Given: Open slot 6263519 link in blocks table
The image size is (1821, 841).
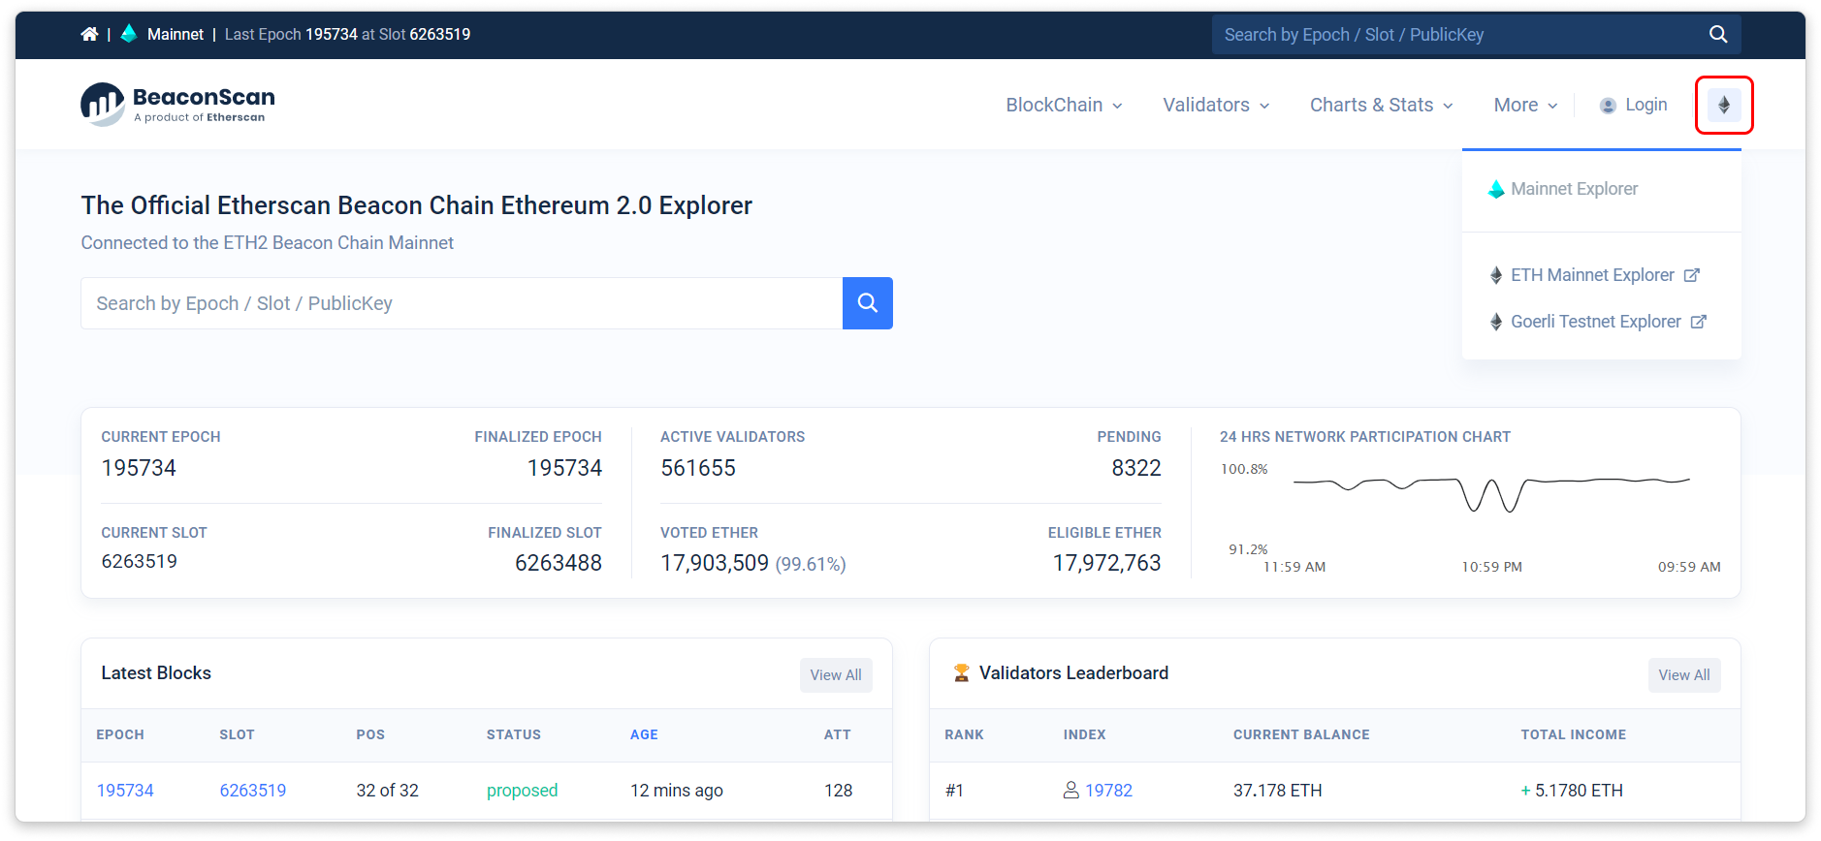Looking at the screenshot, I should pyautogui.click(x=252, y=791).
